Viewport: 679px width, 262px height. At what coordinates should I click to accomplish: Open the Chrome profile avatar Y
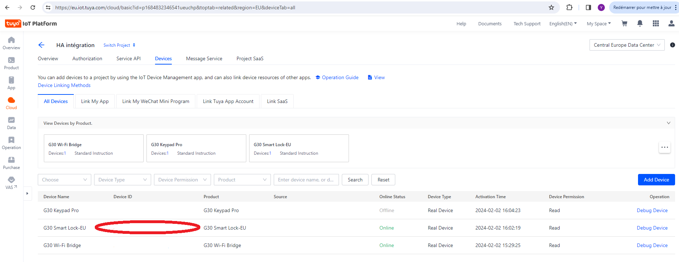coord(601,7)
